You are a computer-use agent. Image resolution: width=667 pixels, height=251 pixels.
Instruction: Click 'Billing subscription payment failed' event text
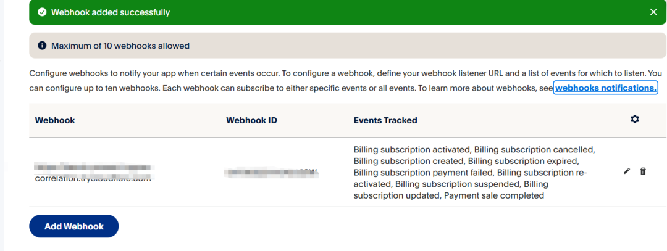coord(424,173)
